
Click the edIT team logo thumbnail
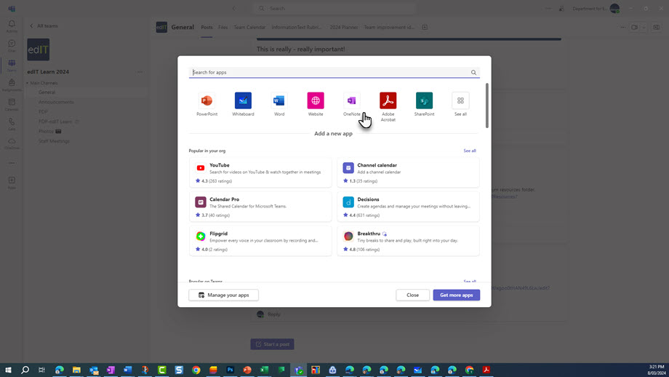coord(39,49)
